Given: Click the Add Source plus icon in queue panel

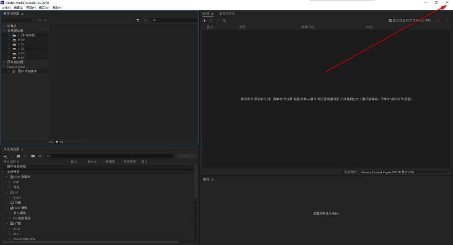Looking at the screenshot, I should pos(205,20).
